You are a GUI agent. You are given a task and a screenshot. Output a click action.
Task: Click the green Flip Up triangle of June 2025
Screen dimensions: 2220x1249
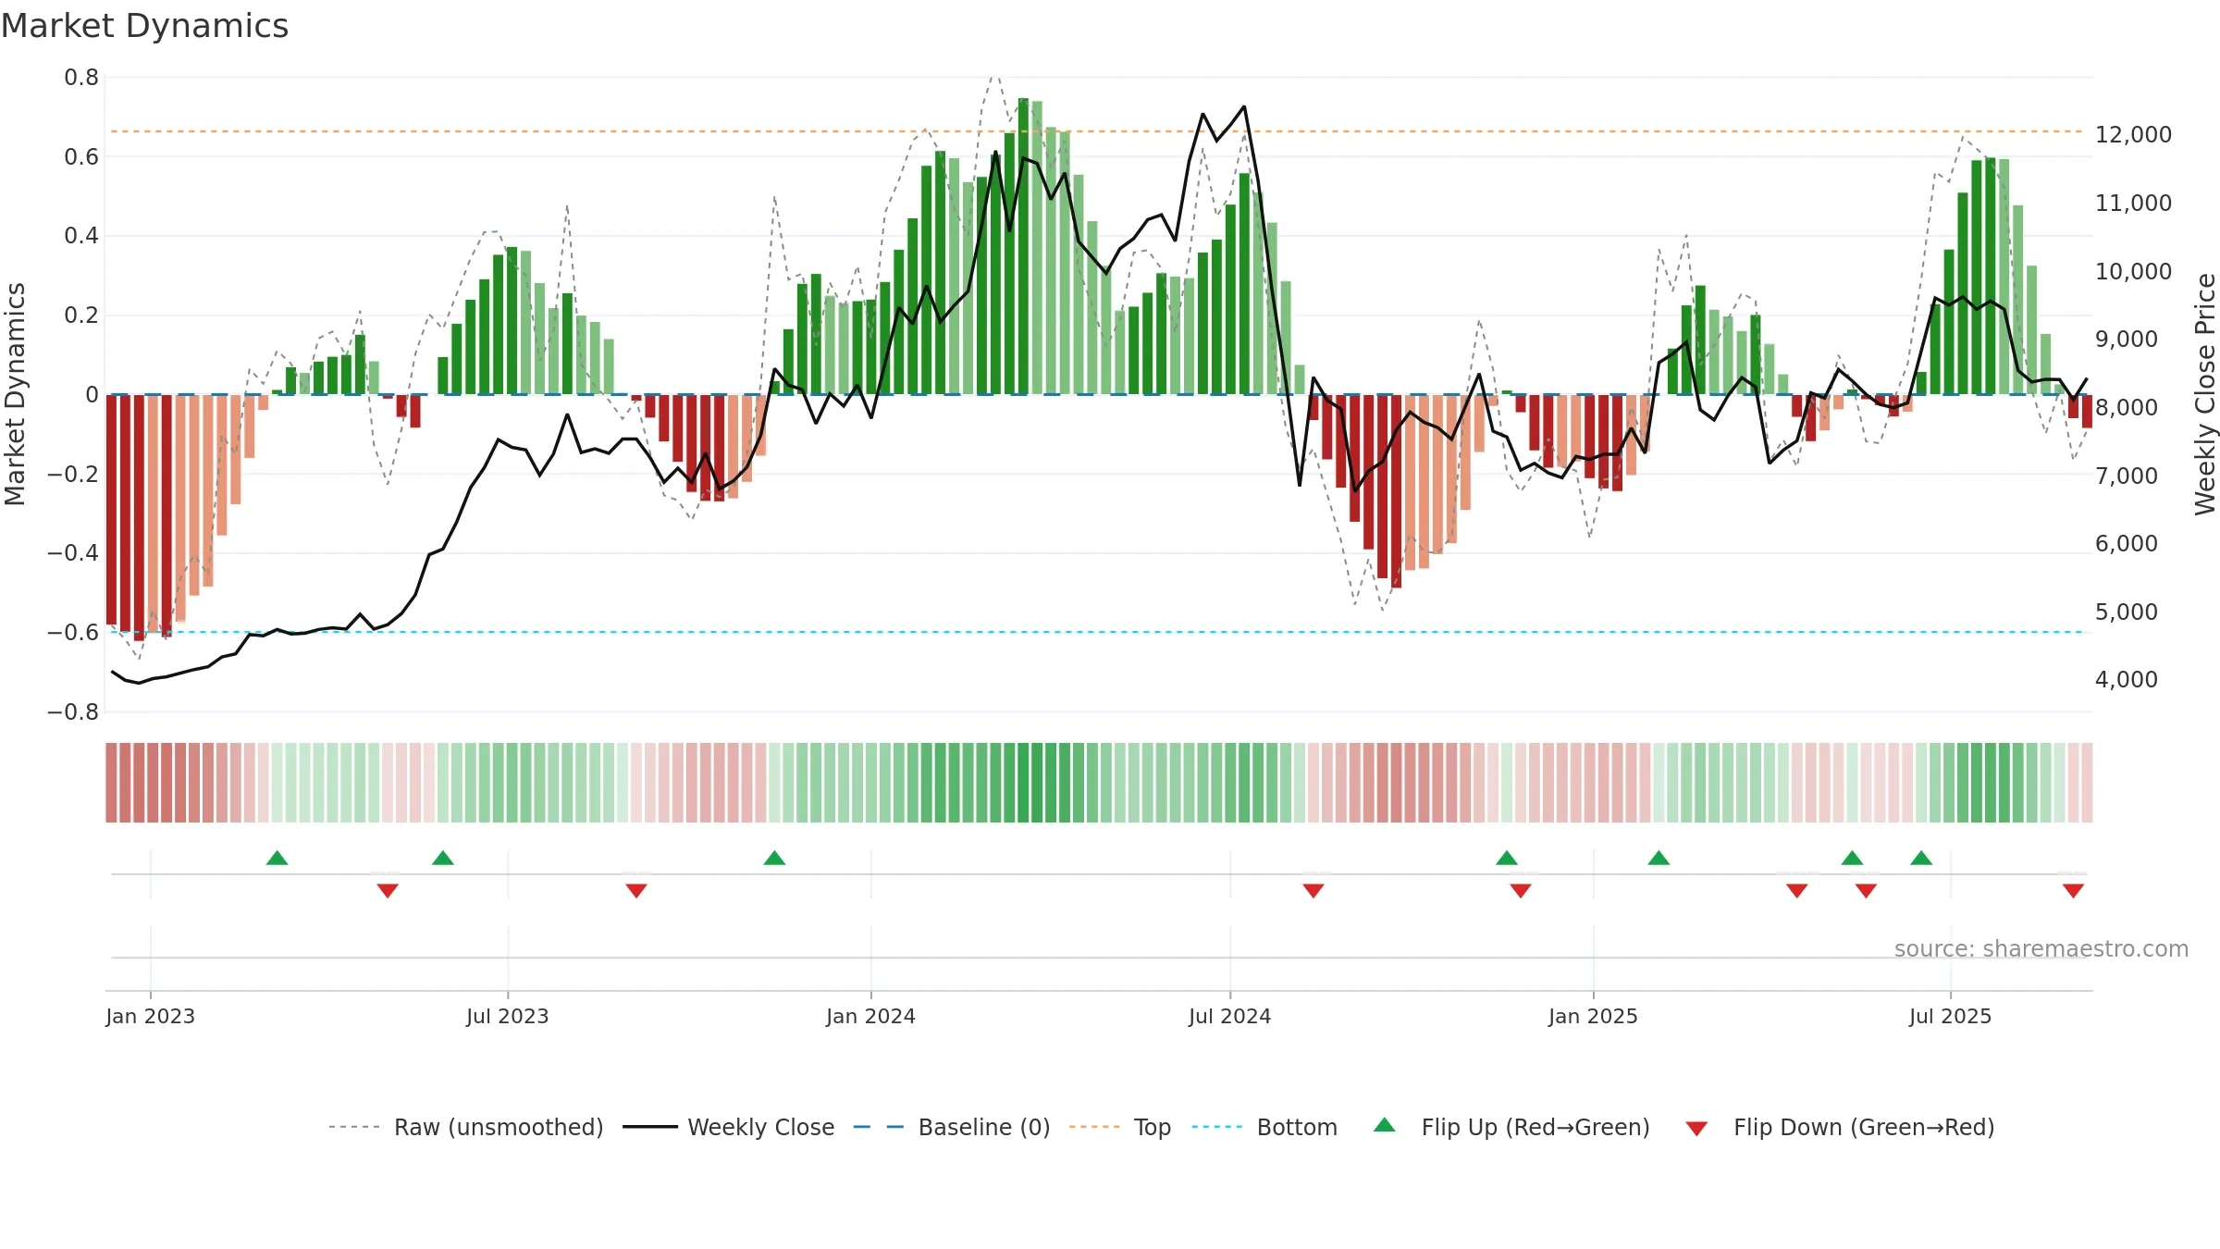tap(1921, 858)
